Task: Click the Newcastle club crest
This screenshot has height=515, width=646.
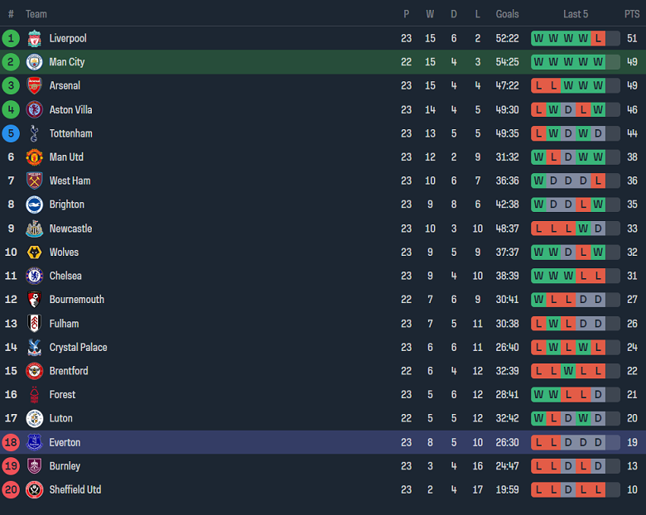Action: [x=34, y=229]
